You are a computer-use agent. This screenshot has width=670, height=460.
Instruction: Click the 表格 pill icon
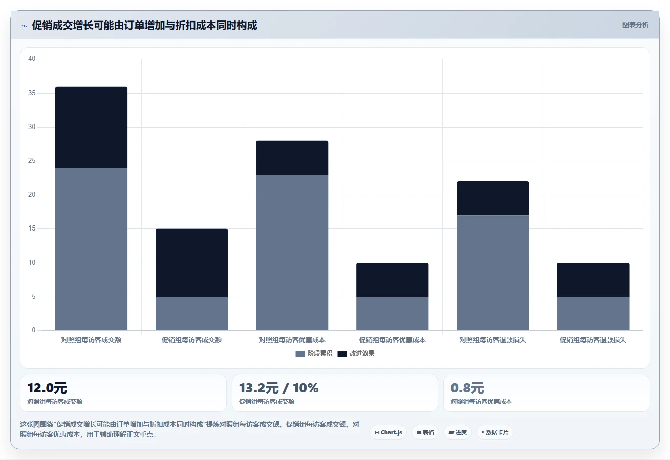click(419, 432)
